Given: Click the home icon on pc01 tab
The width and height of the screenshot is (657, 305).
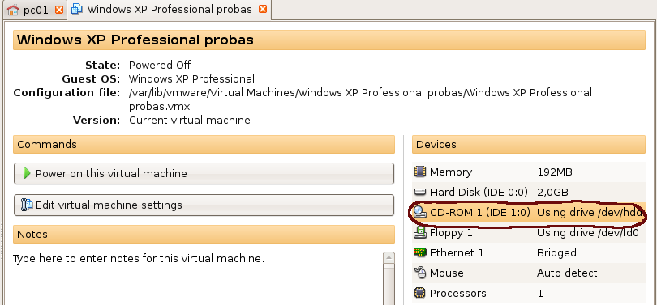Looking at the screenshot, I should point(14,10).
